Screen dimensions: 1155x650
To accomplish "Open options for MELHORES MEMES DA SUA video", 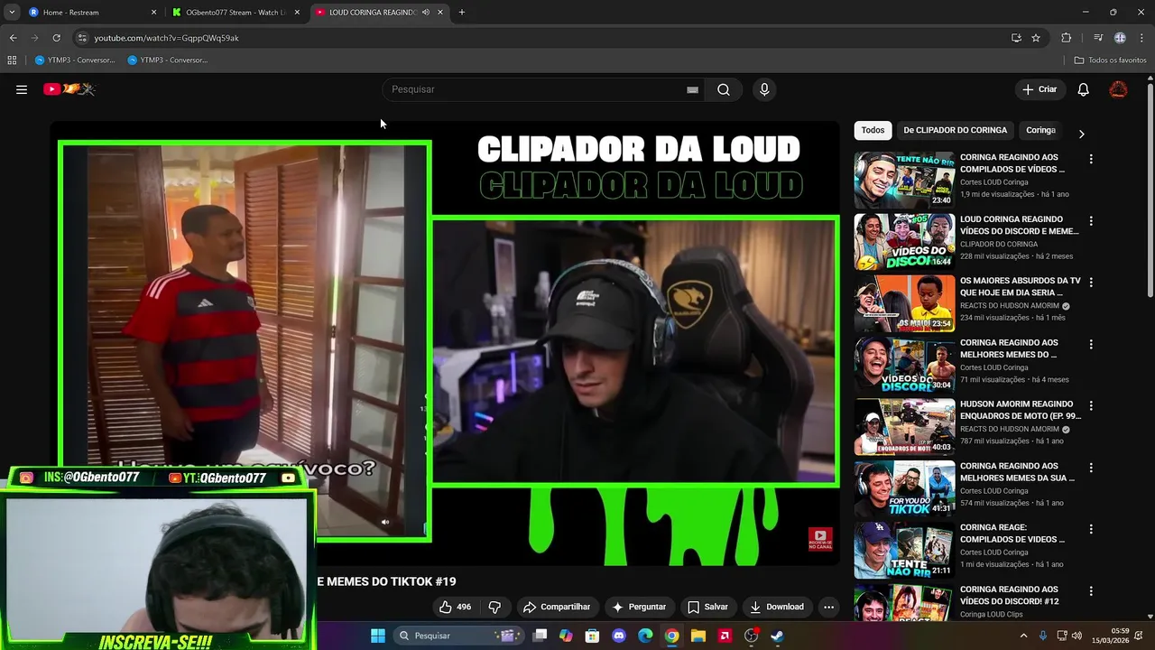I will point(1091,468).
